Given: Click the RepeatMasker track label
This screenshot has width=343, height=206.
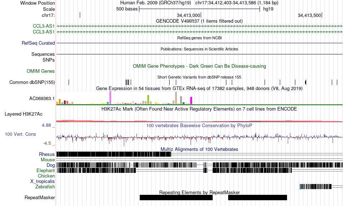Looking at the screenshot, I should [x=40, y=197].
